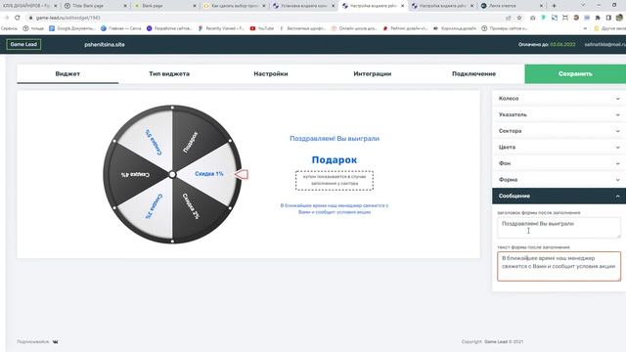626x352 pixels.
Task: Click the Скидка 3% wheel sector
Action: (x=154, y=206)
